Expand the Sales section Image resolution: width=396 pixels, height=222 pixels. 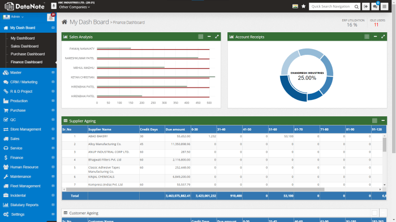(53, 138)
